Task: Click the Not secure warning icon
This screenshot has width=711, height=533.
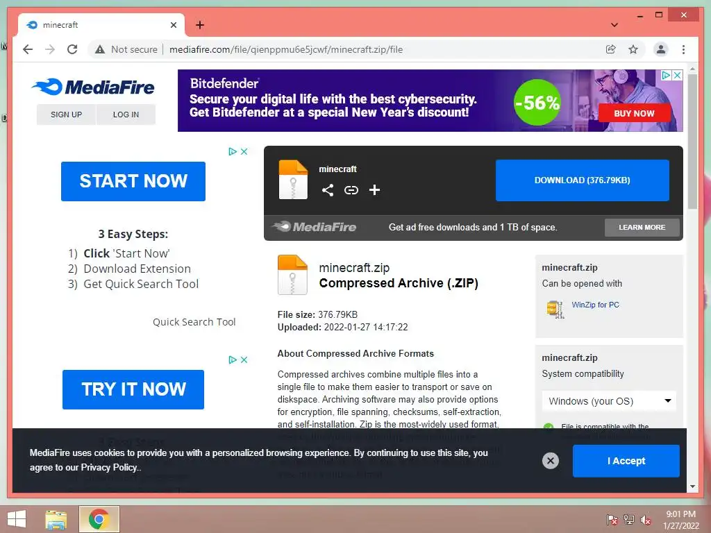Action: coord(100,49)
